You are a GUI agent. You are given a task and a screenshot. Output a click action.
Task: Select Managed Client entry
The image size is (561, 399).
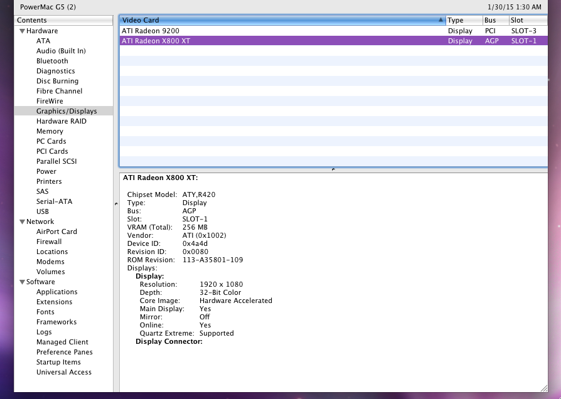pyautogui.click(x=62, y=342)
